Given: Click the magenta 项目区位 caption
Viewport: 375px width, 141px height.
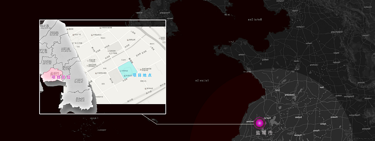Looking at the screenshot, I should pos(61,77).
